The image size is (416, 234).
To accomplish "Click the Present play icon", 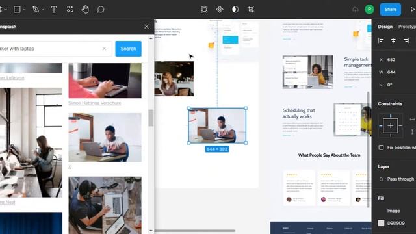I will [x=413, y=10].
